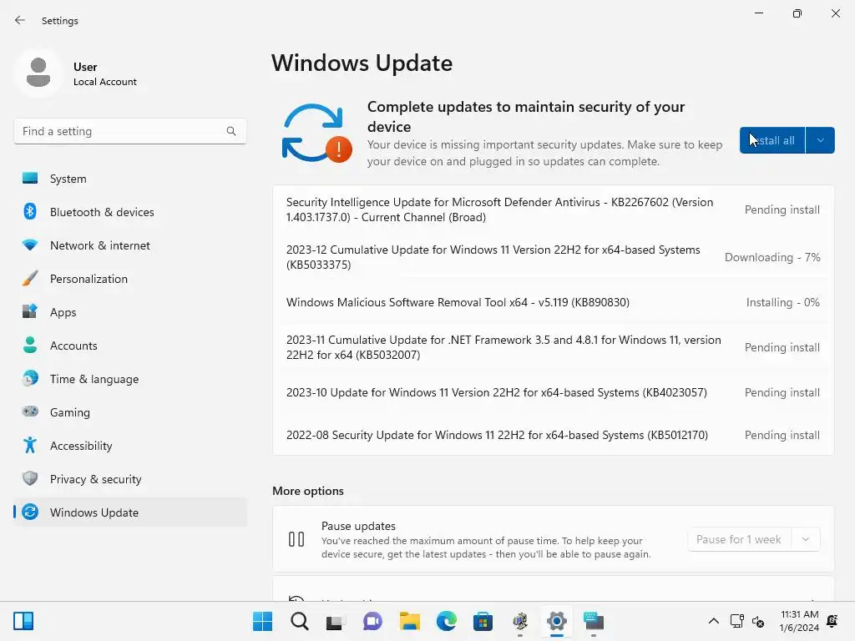The height and width of the screenshot is (641, 855).
Task: Open Microsoft Store from taskbar
Action: [x=483, y=621]
